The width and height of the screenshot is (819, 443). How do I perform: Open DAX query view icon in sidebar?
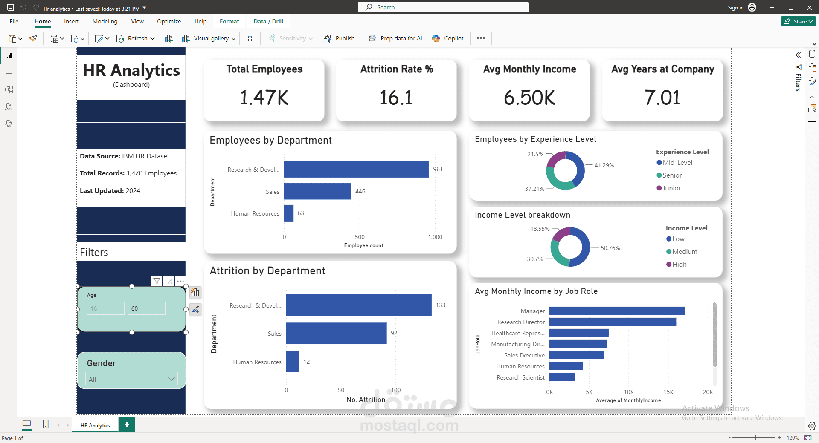[x=9, y=106]
